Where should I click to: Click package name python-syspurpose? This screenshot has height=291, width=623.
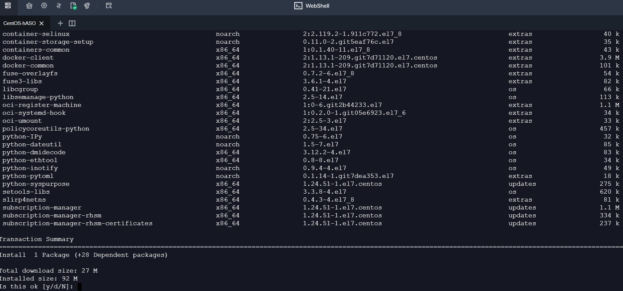click(x=36, y=184)
